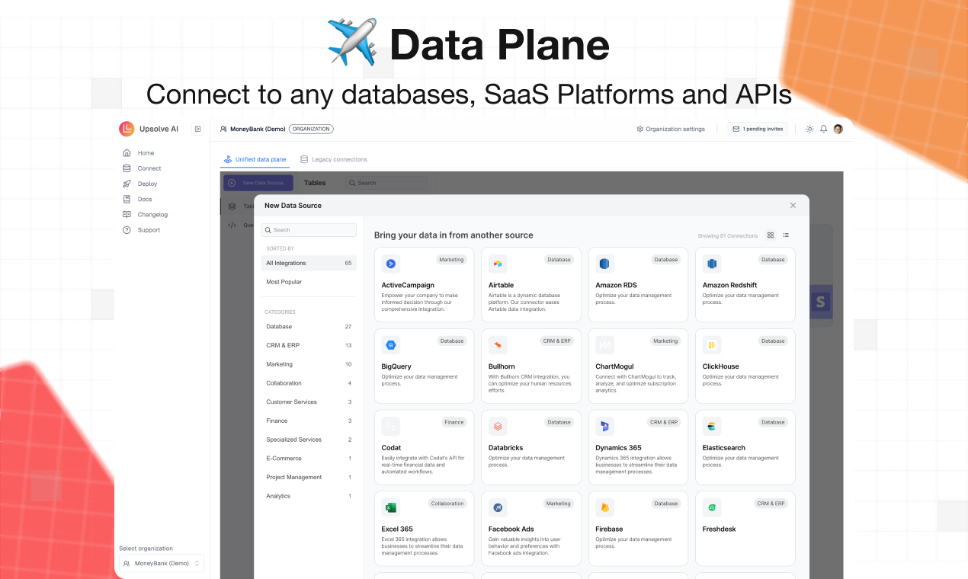
Task: Switch to the Unified data plane tab
Action: [x=255, y=159]
